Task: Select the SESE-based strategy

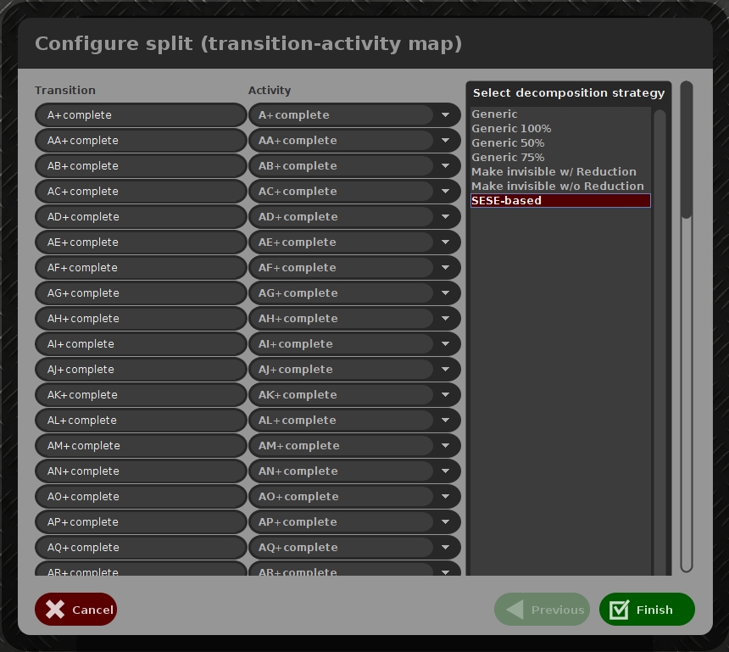Action: pos(507,200)
